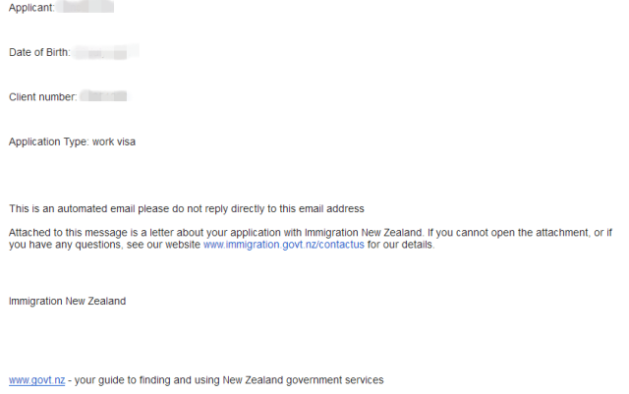The image size is (629, 394).
Task: Click the Application Type label
Action: click(x=48, y=142)
